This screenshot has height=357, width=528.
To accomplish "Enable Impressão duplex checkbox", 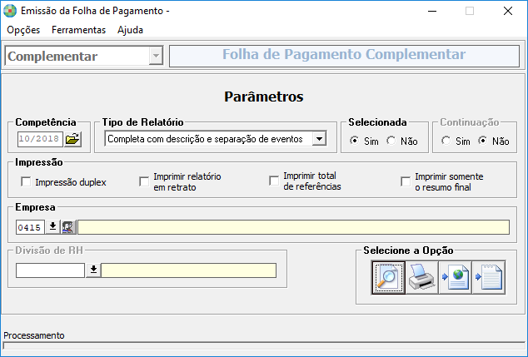I will click(26, 181).
